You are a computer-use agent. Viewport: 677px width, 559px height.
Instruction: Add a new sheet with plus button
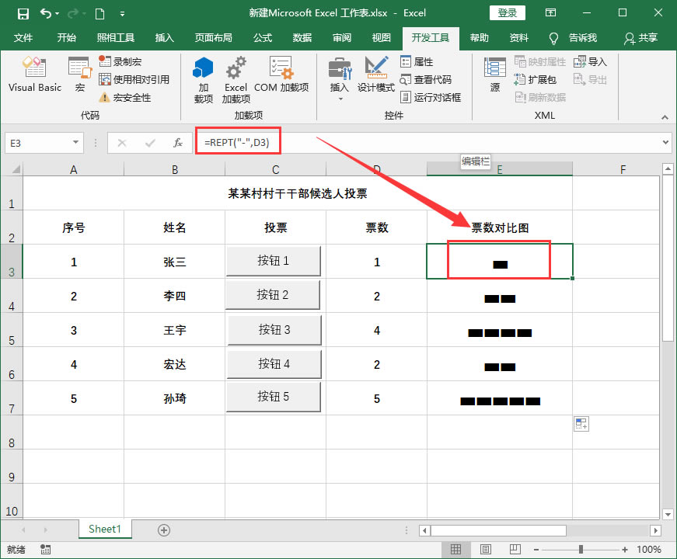164,529
